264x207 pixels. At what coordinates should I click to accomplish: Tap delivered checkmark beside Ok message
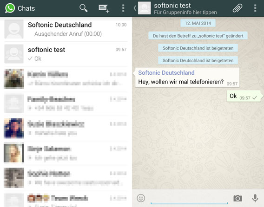coord(255,97)
